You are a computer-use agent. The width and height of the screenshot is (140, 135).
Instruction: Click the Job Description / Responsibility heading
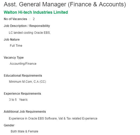[27, 26]
